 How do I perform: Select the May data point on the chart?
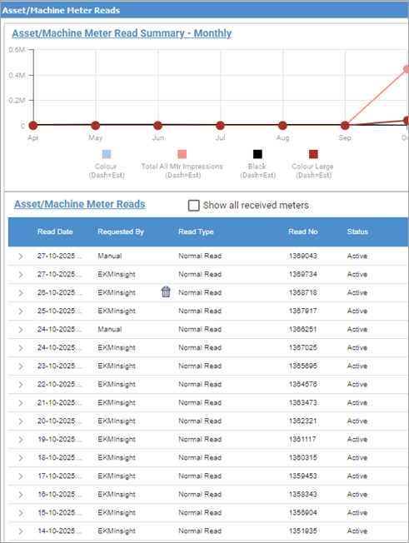[x=96, y=126]
